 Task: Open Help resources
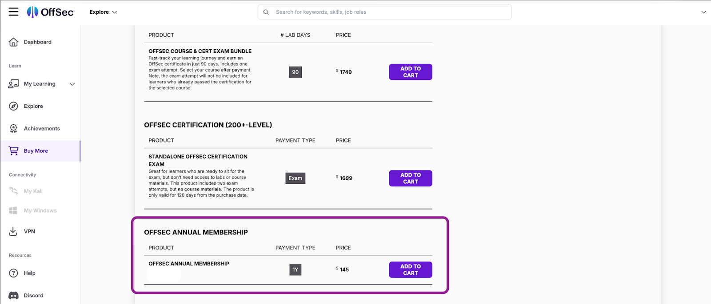(30, 273)
